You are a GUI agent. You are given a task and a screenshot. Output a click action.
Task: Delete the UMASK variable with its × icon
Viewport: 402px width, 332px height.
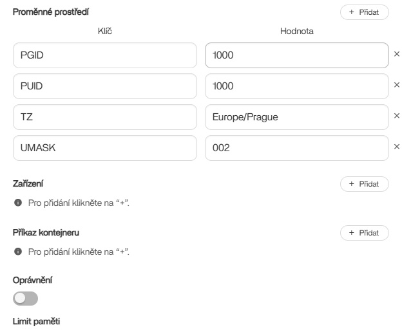pyautogui.click(x=396, y=147)
